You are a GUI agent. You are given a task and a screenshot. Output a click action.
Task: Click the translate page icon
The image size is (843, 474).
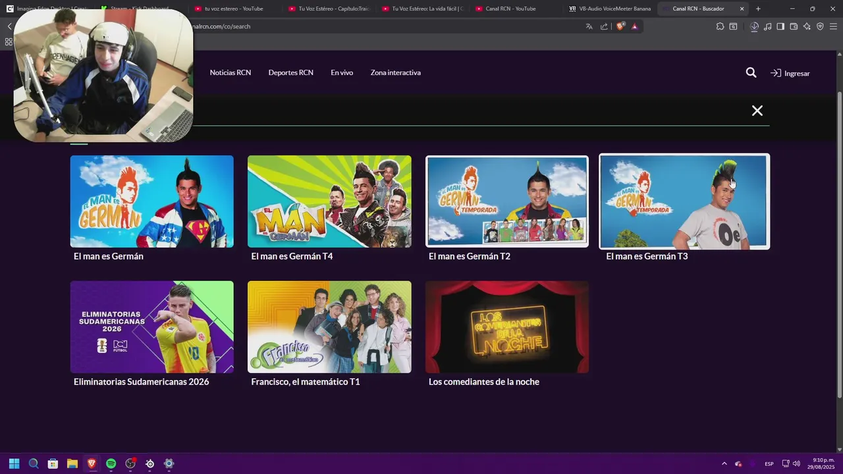point(589,26)
